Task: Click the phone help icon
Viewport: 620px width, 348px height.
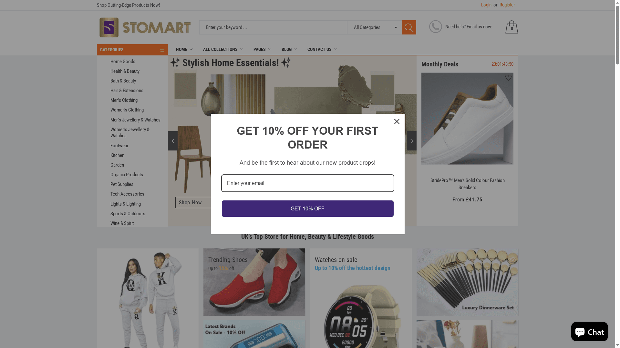Action: pos(435,27)
